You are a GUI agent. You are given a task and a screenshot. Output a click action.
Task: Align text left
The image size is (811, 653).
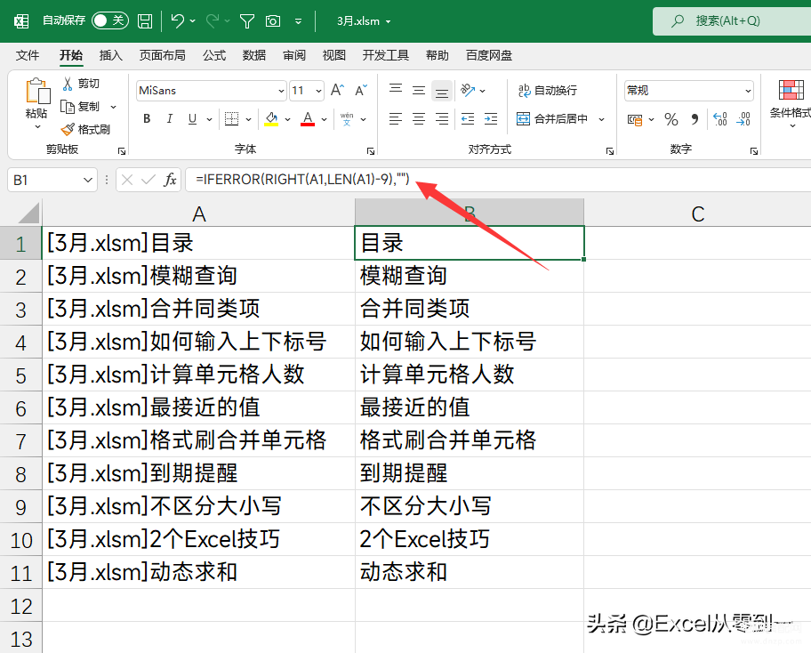(x=396, y=119)
